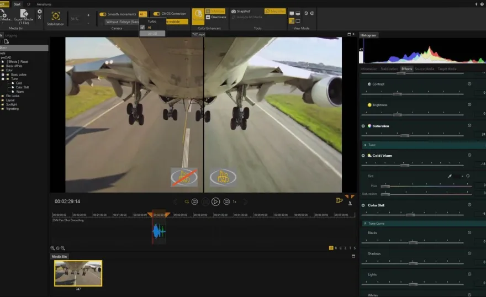Select the Film Looks folder
Screen dimensions: 486x297
coord(13,96)
